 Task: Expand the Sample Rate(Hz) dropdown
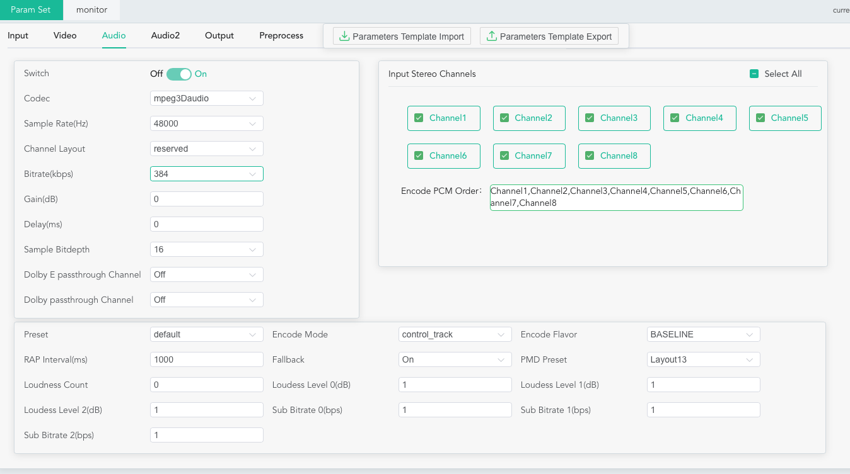(x=207, y=123)
